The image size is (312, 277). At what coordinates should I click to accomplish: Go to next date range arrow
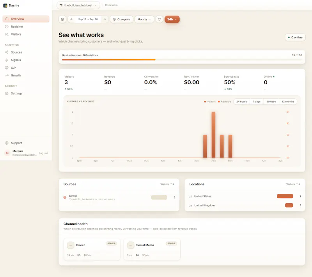tap(105, 19)
